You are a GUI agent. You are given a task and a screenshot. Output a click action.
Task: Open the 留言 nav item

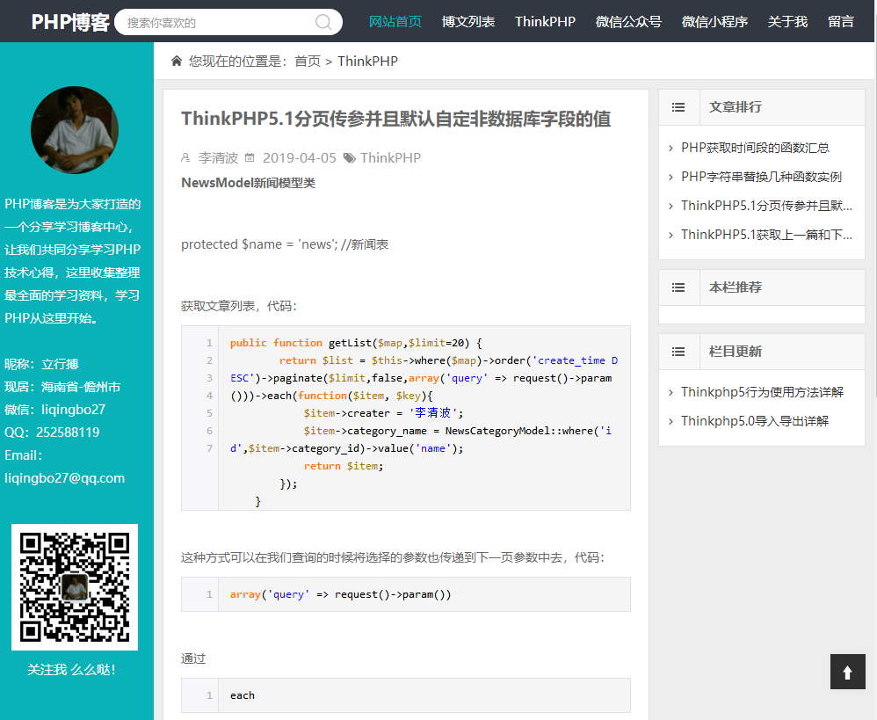(841, 22)
